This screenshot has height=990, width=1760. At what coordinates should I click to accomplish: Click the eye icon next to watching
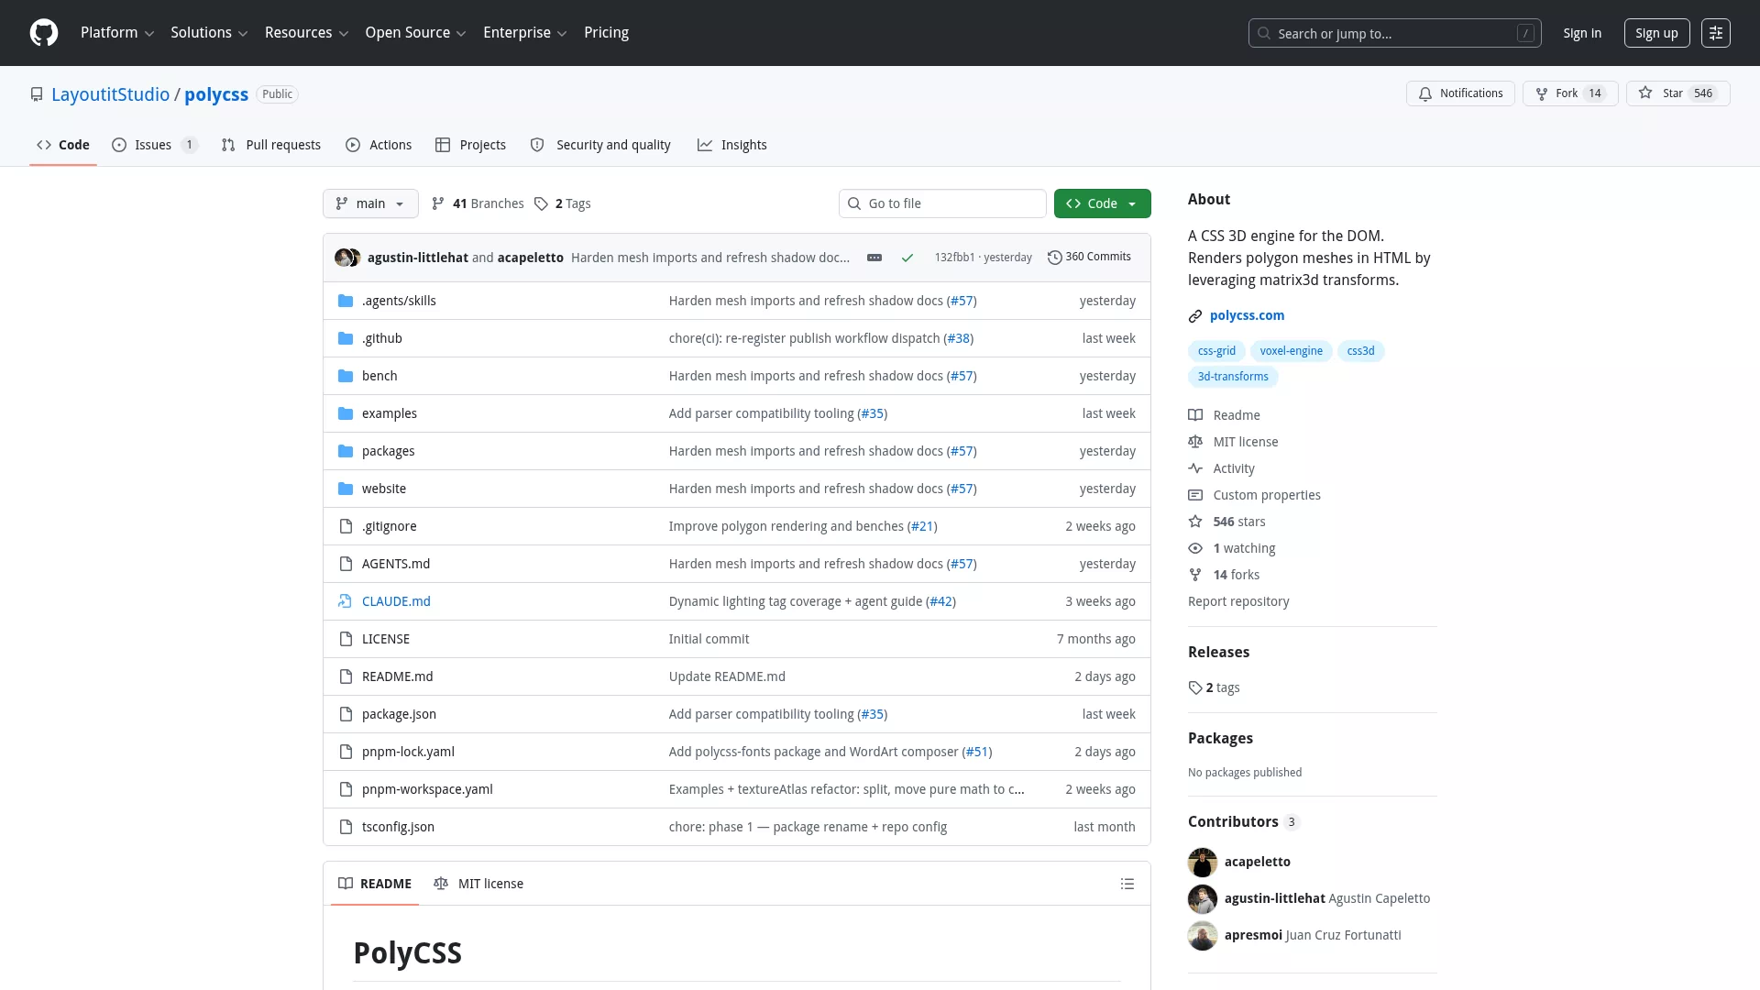(1195, 548)
